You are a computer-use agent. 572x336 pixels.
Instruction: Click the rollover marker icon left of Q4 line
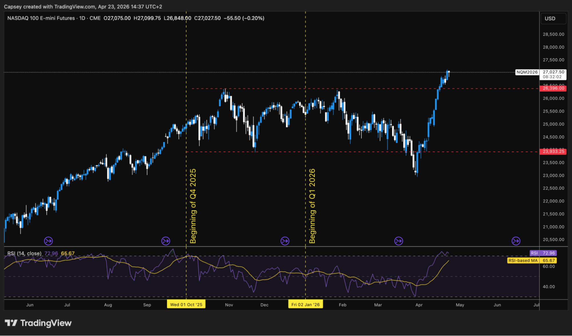coord(166,241)
